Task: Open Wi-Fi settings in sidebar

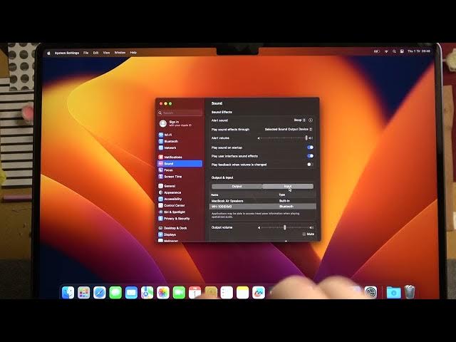Action: coord(165,135)
